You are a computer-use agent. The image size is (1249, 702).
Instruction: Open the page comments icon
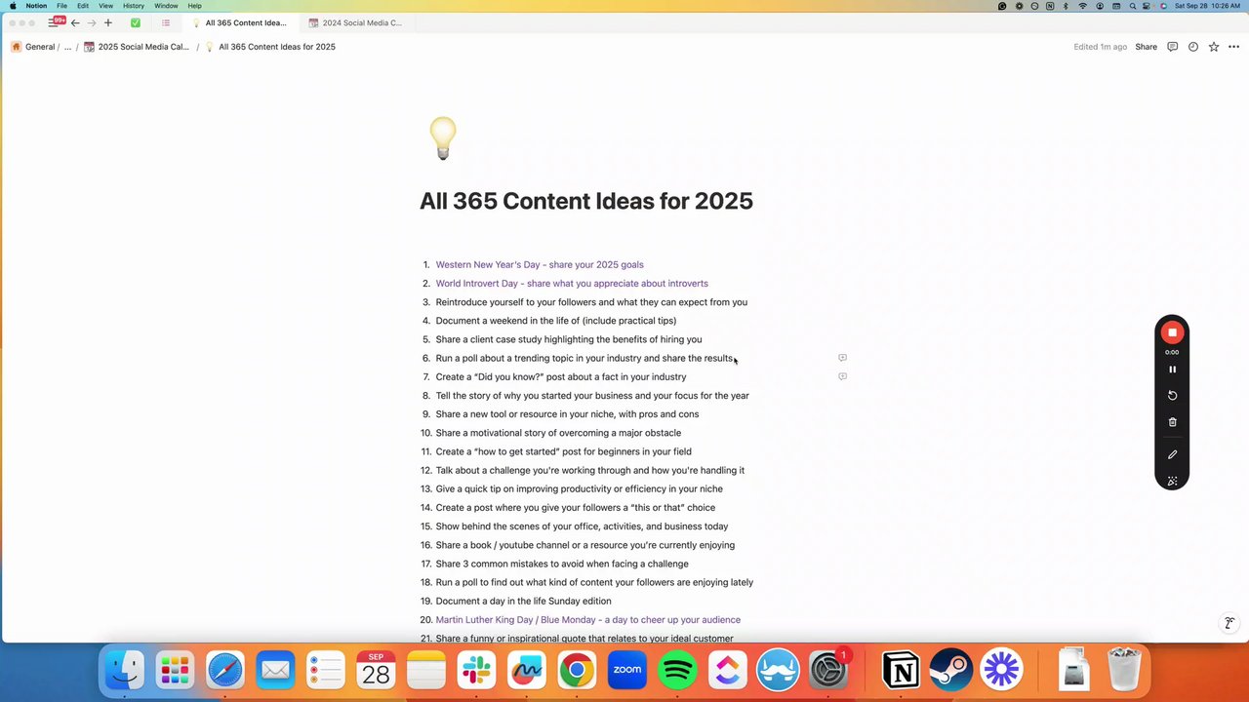(1172, 47)
